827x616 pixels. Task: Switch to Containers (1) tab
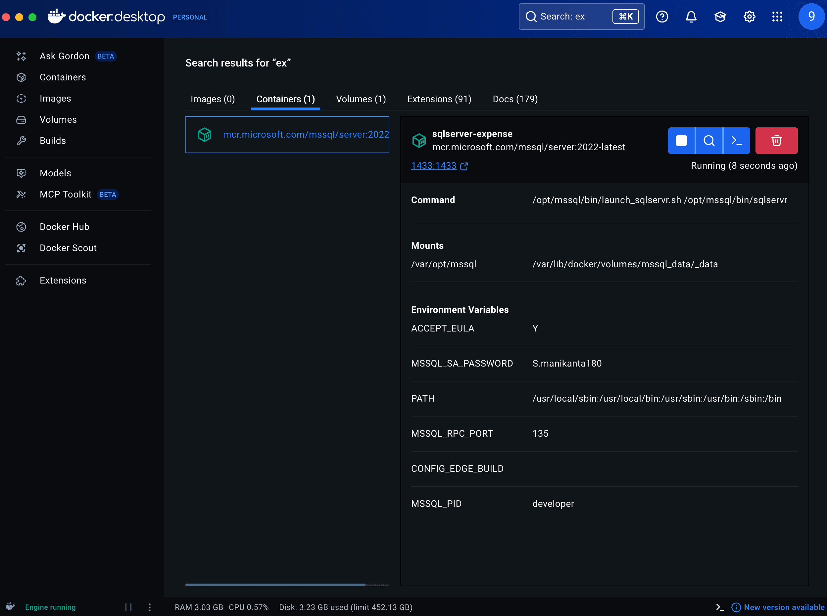[x=285, y=99]
